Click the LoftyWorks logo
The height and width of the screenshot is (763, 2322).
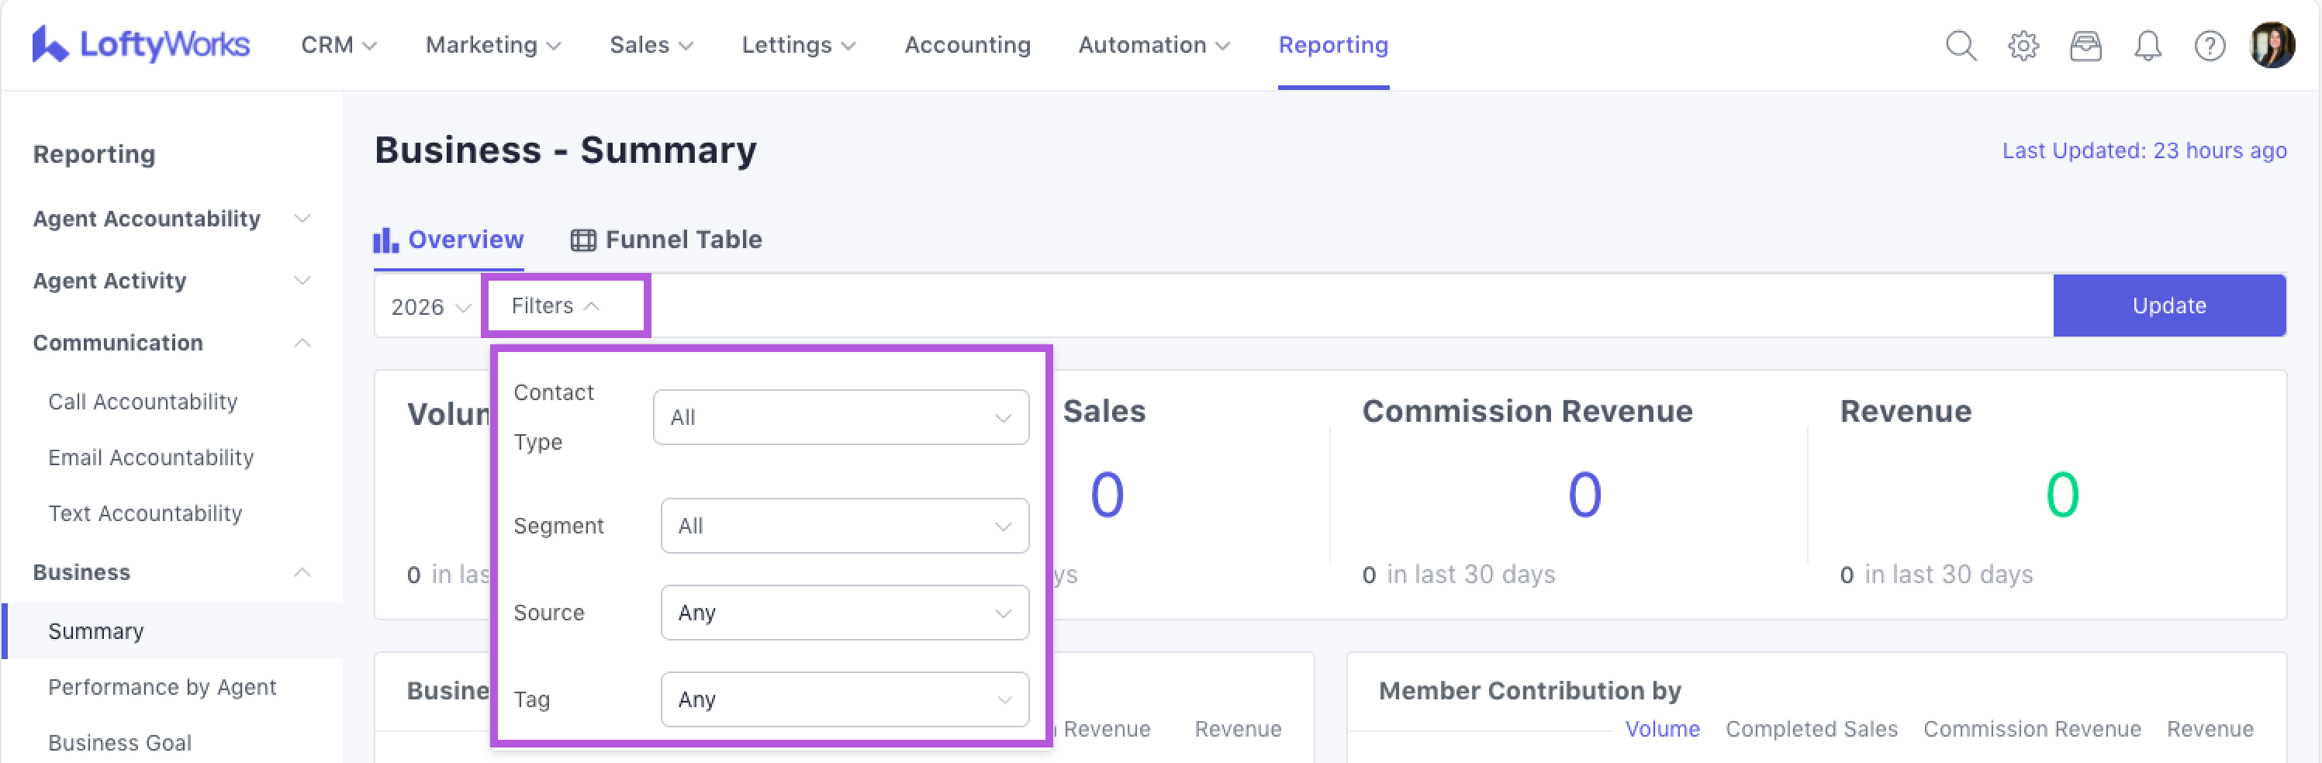tap(140, 44)
